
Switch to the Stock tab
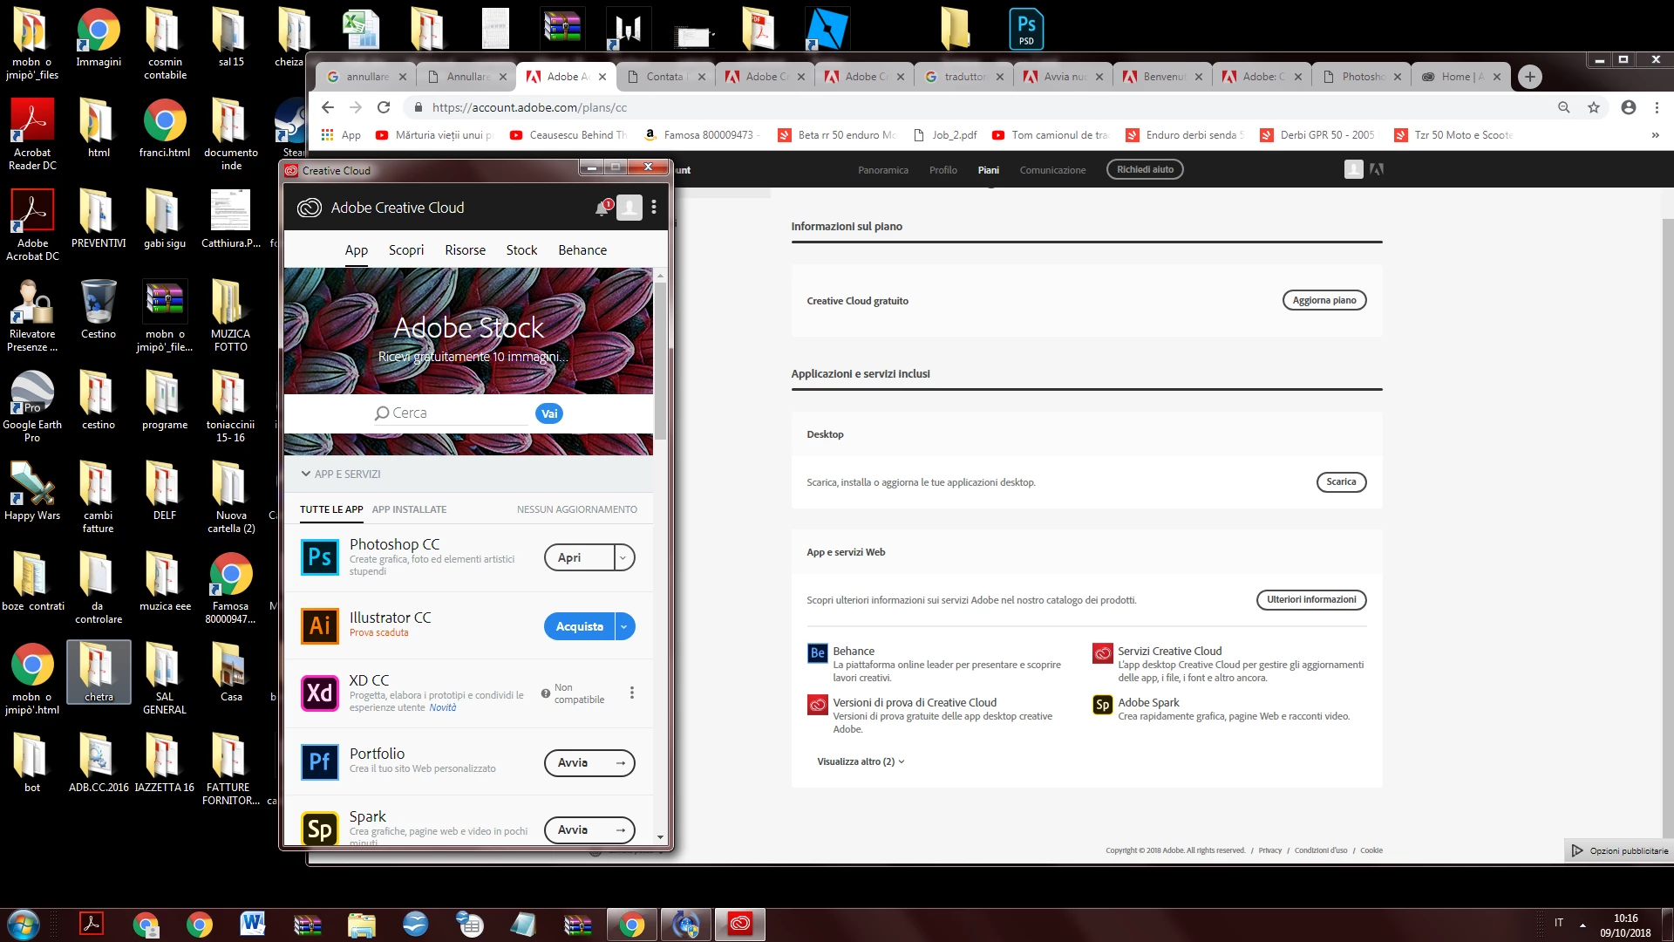[x=521, y=250]
